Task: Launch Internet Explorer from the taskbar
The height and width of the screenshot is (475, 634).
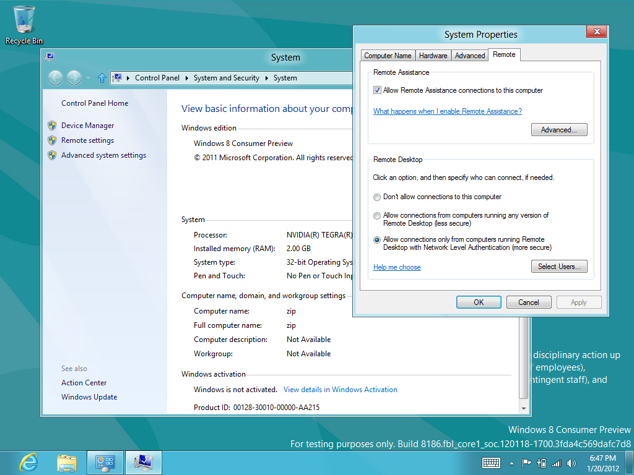Action: (x=28, y=463)
